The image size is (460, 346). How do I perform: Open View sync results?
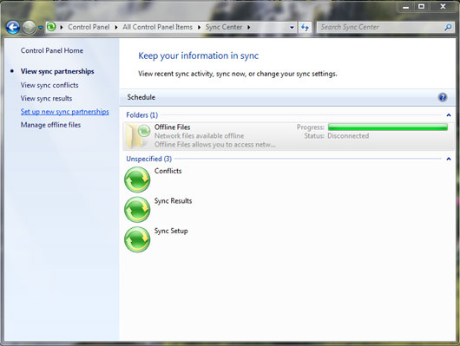coord(46,98)
